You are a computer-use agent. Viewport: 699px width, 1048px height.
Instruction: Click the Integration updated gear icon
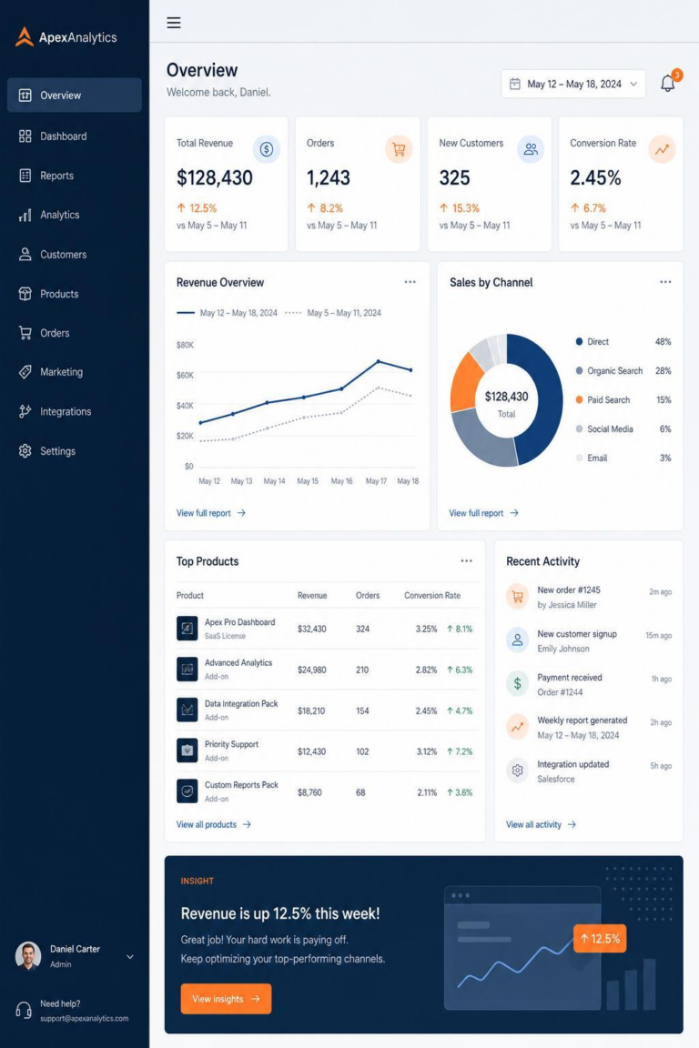(x=517, y=770)
